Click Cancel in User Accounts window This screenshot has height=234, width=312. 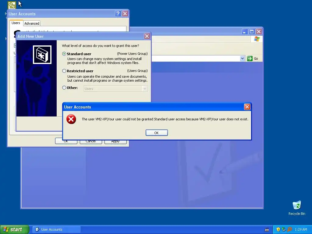click(x=91, y=141)
